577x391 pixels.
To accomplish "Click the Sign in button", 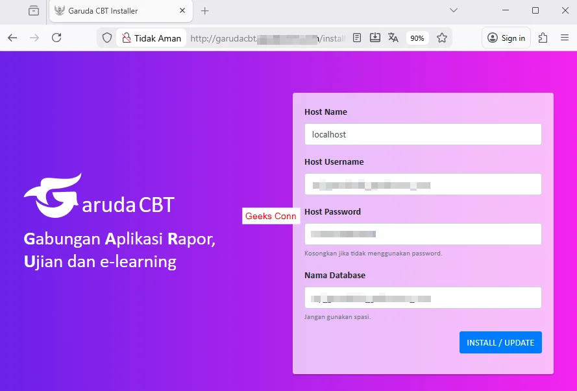I will pos(506,38).
